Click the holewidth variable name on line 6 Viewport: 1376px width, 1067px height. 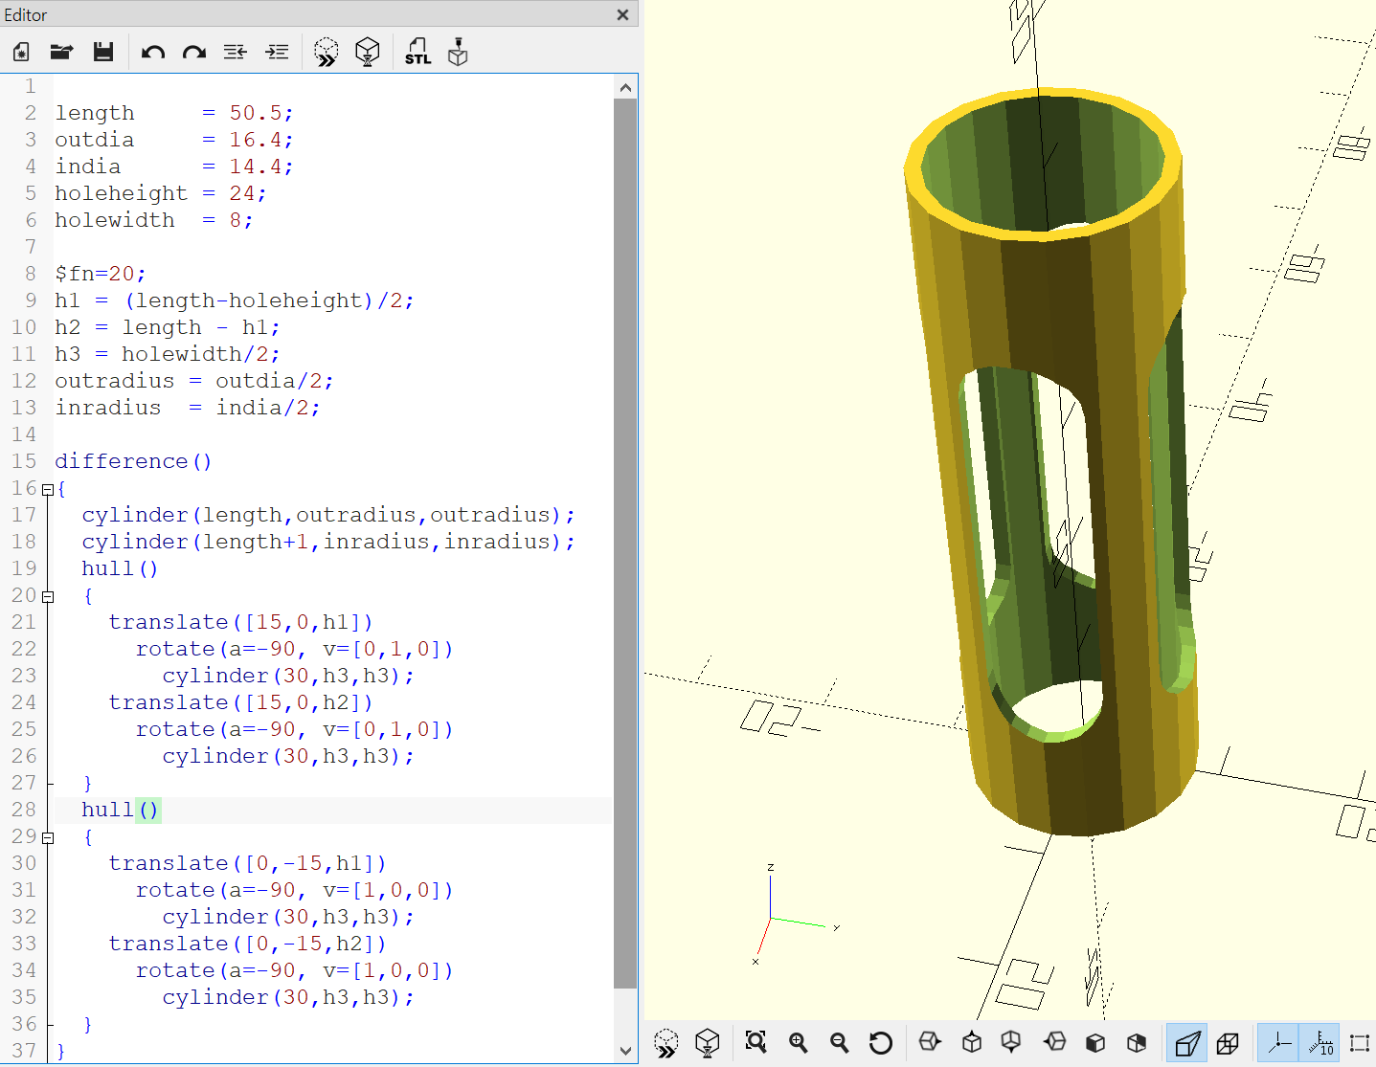point(115,220)
